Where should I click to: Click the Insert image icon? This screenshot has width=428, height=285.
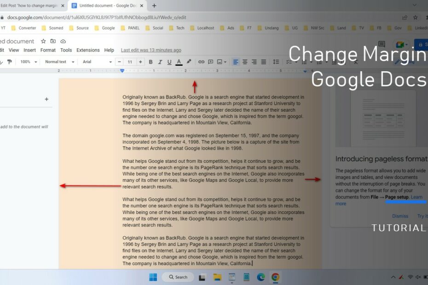[220, 62]
